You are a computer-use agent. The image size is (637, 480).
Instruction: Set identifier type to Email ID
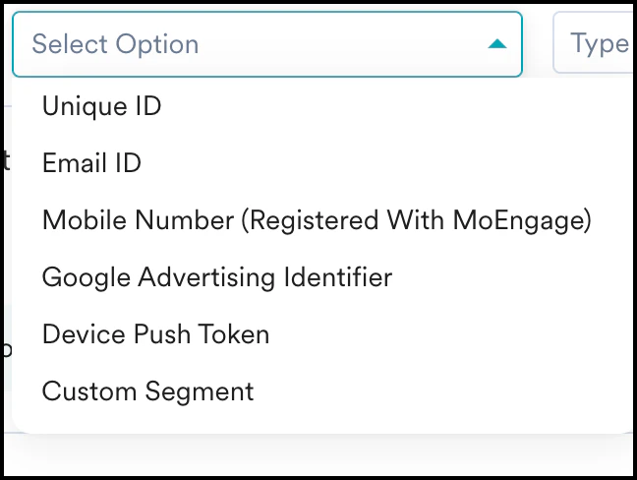pyautogui.click(x=91, y=163)
